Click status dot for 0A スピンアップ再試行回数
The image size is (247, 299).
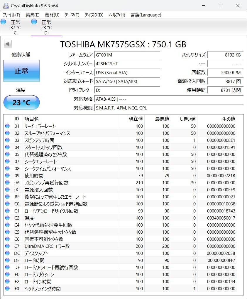pos(7,182)
